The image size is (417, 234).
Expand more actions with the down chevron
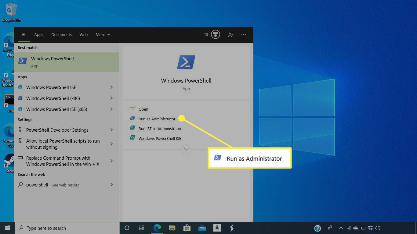tap(186, 149)
